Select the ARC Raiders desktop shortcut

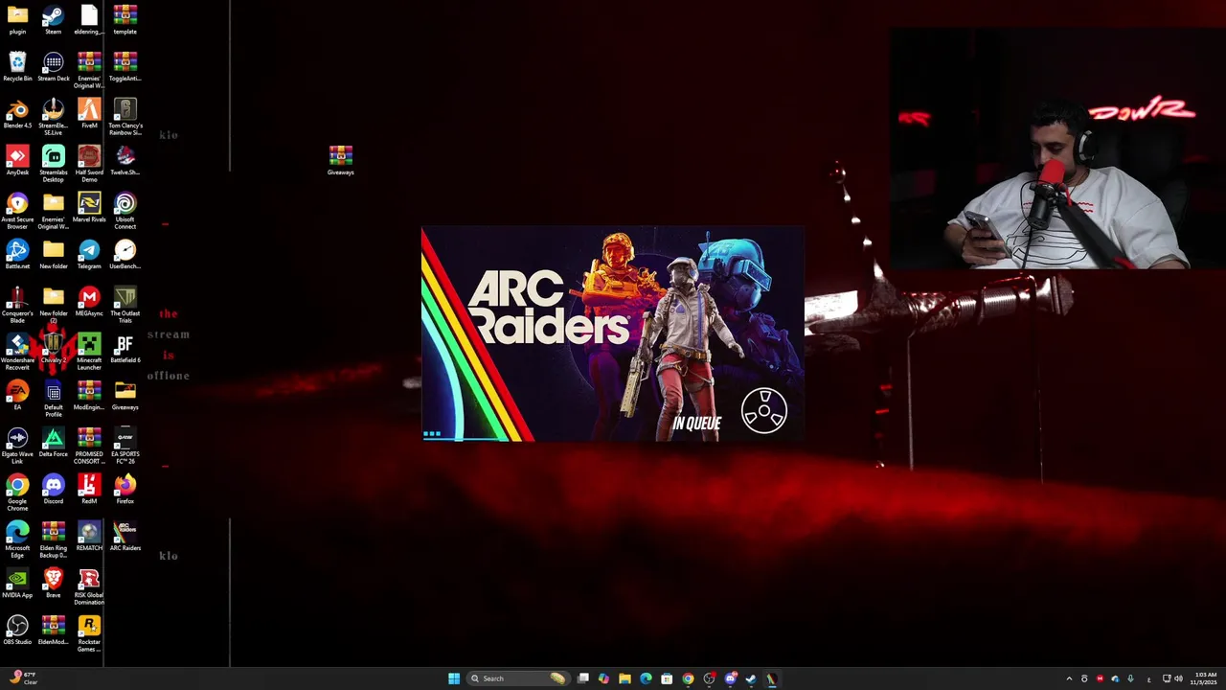coord(125,536)
